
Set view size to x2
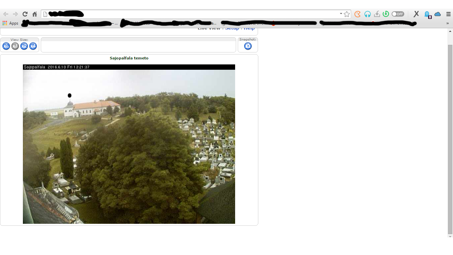(24, 46)
